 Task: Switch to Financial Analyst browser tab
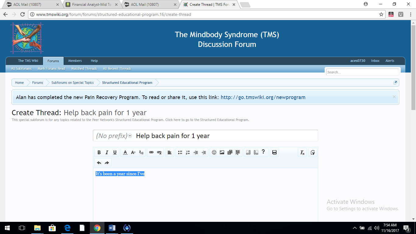coord(91,5)
